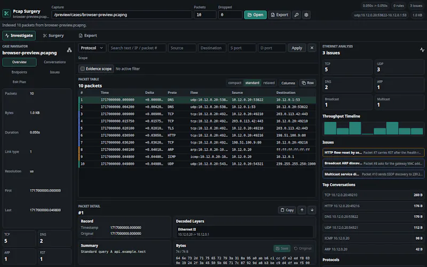Select Overview in the case navigator
The width and height of the screenshot is (427, 267).
tap(19, 62)
